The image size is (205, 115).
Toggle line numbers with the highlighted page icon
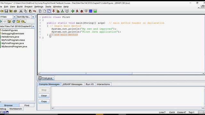pos(49,11)
